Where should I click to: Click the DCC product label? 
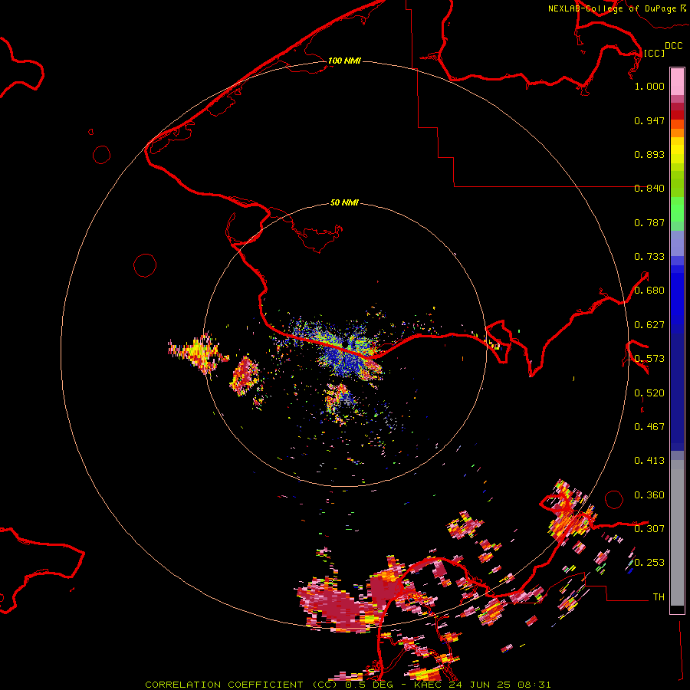pos(674,46)
